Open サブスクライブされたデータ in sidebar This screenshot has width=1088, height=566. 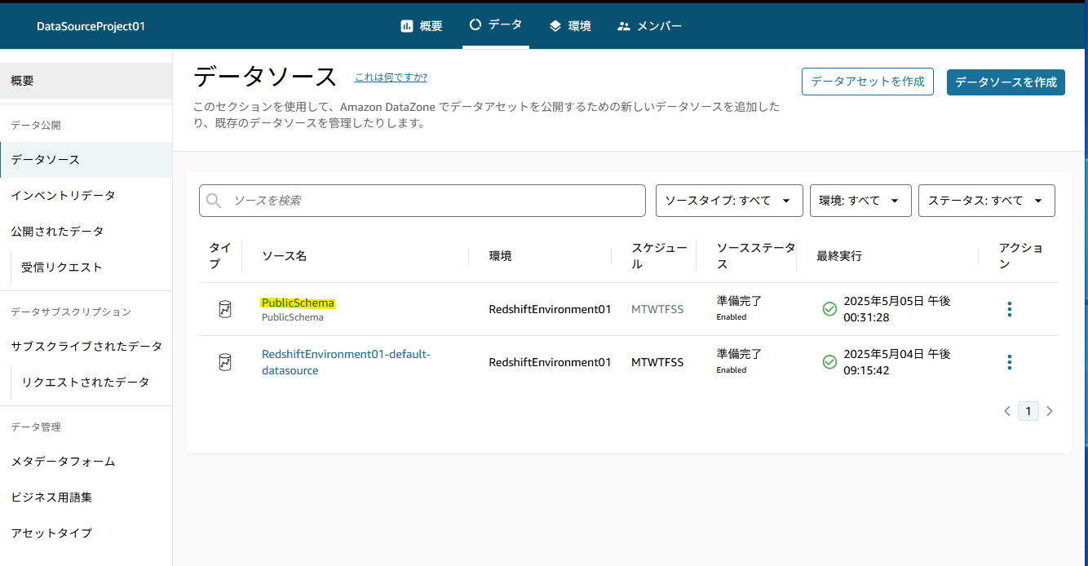86,347
